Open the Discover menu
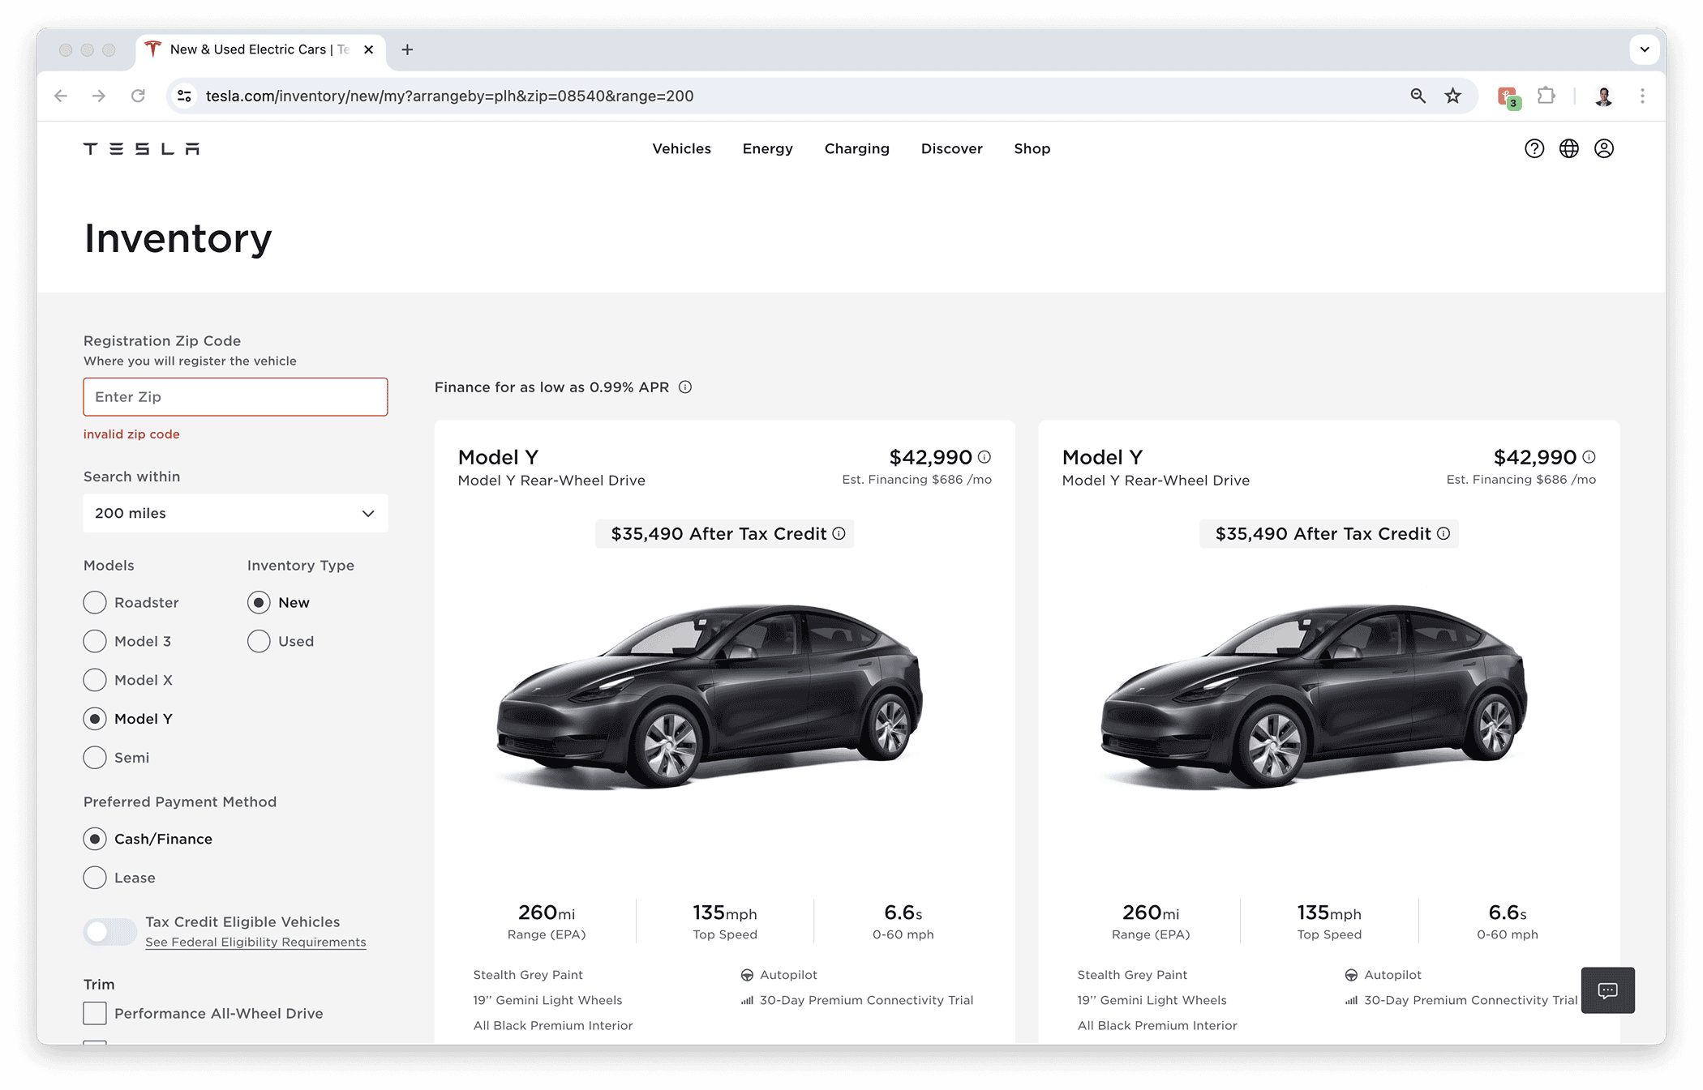 [x=951, y=148]
